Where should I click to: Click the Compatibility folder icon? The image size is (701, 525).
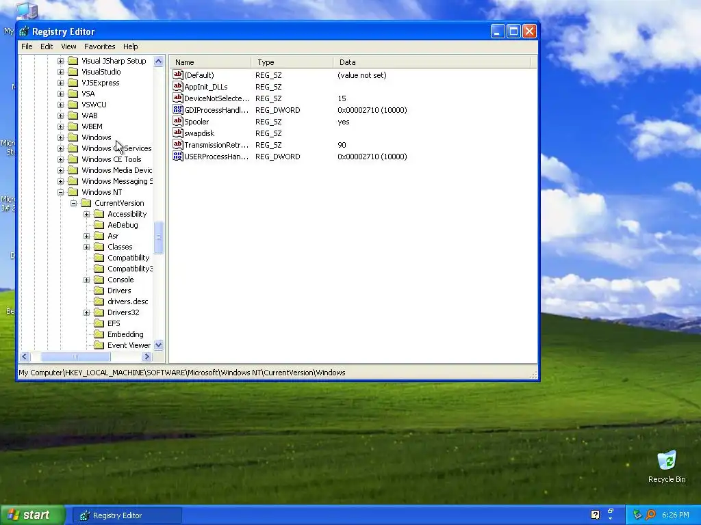click(x=99, y=258)
